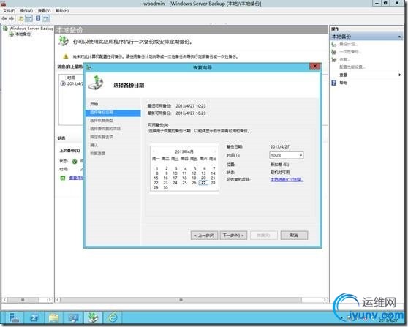408x327 pixels.
Task: Toggle the show/hide action pane toolbar icon
Action: pos(46,18)
